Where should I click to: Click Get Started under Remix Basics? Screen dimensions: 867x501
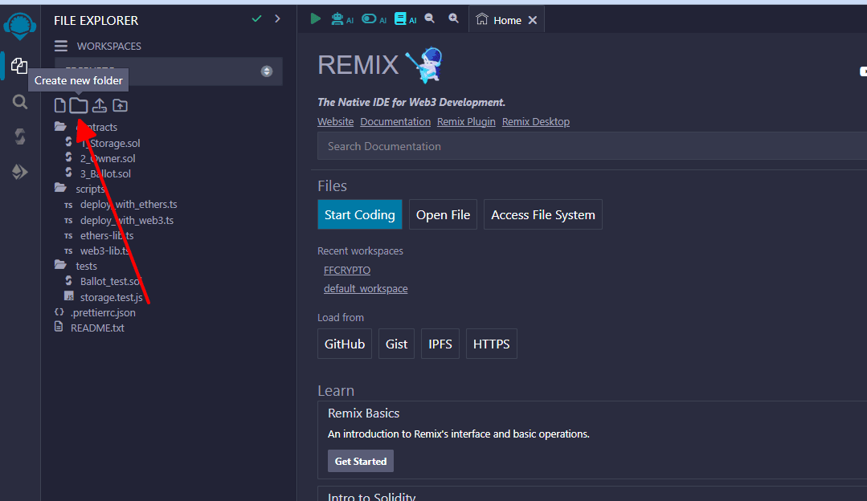pos(361,461)
